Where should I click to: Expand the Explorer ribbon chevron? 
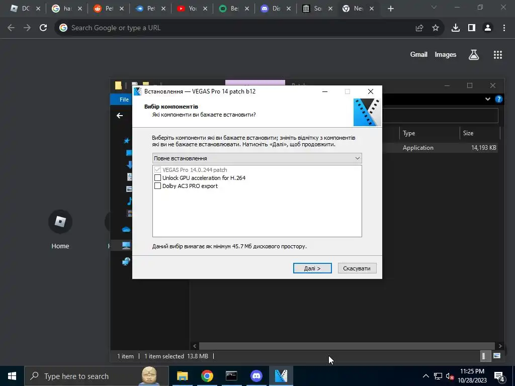click(x=488, y=99)
